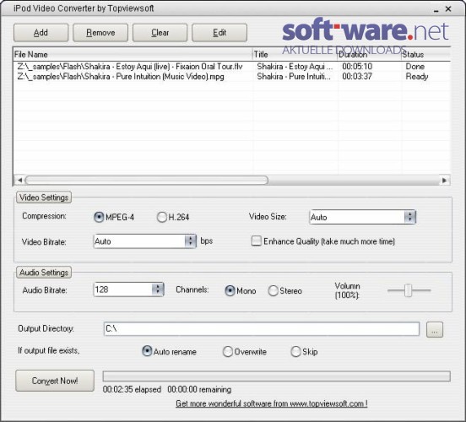
Task: Select MPEG-4 compression option
Action: (x=99, y=217)
